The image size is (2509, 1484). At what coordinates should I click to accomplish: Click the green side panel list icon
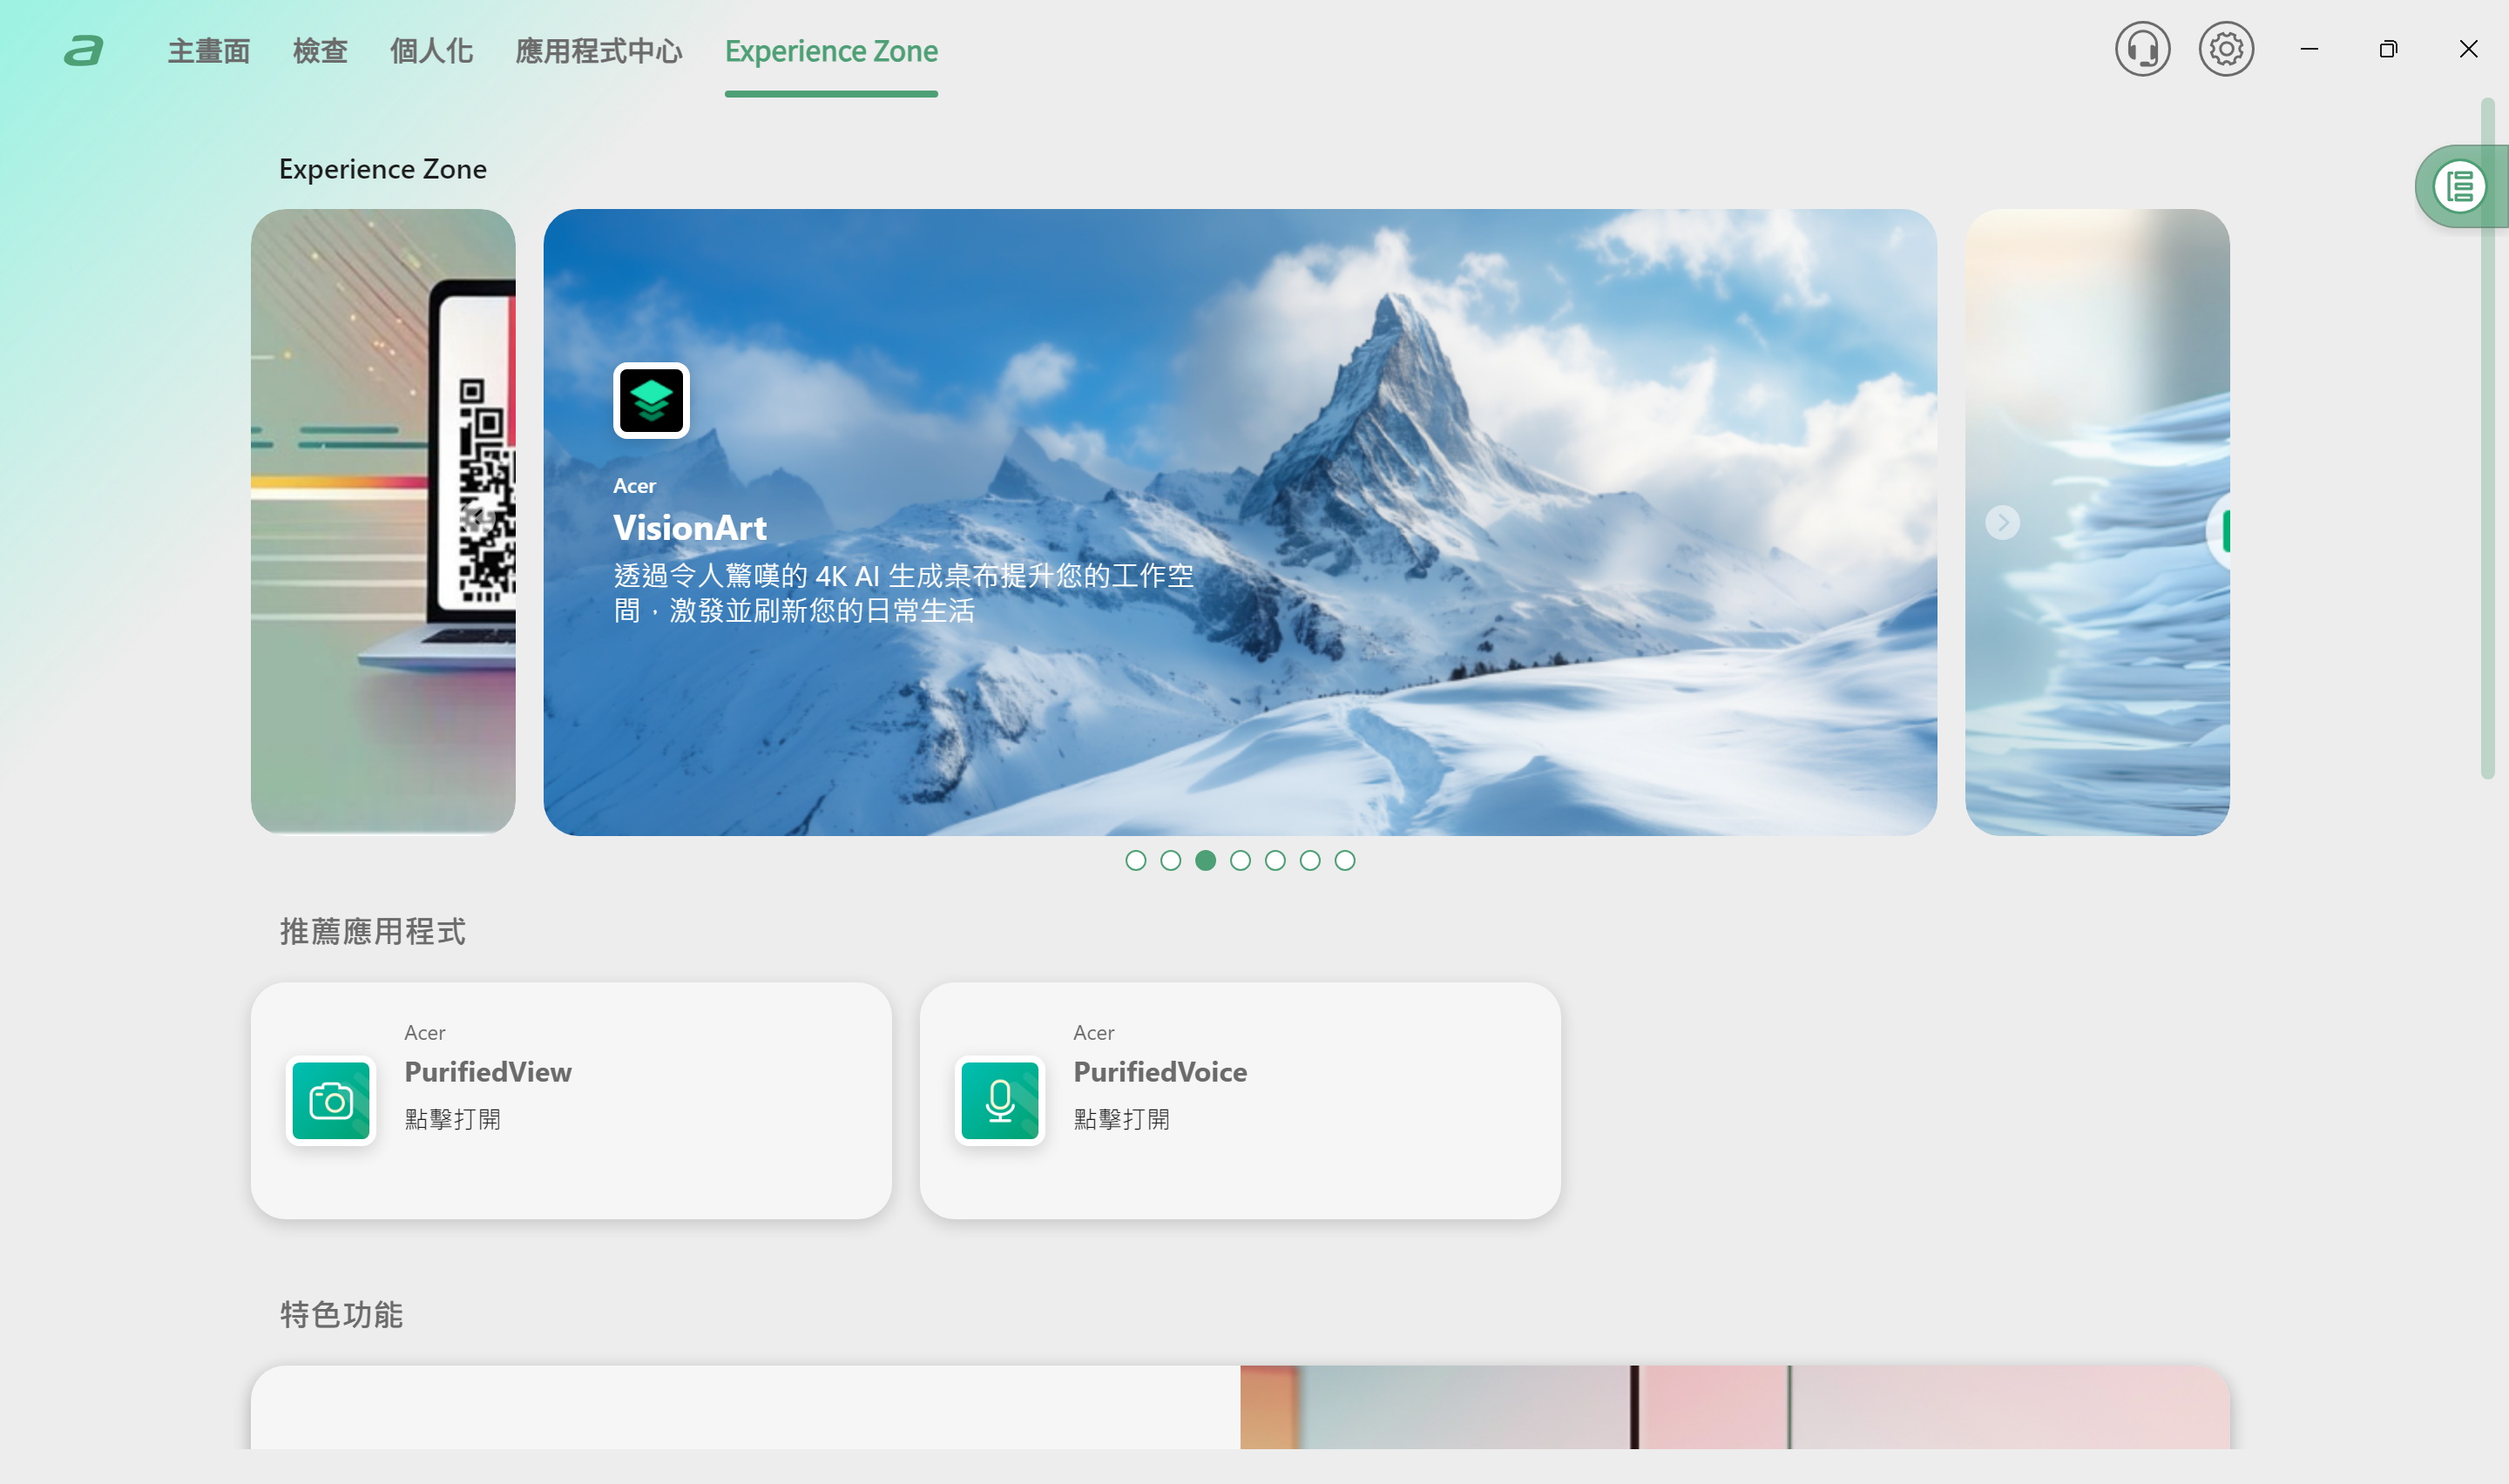click(x=2459, y=186)
